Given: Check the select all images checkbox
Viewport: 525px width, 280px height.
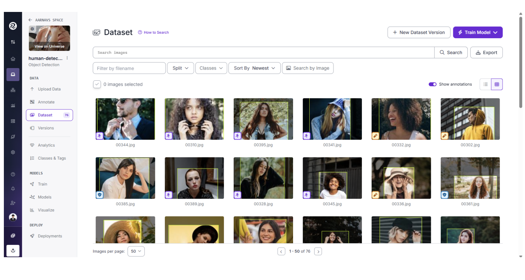Looking at the screenshot, I should (97, 84).
